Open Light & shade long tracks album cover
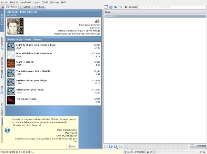 tap(11, 46)
